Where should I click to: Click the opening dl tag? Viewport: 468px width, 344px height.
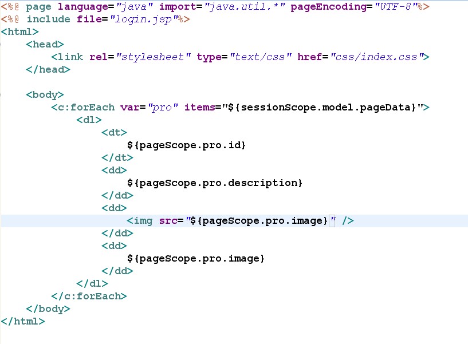tap(89, 120)
